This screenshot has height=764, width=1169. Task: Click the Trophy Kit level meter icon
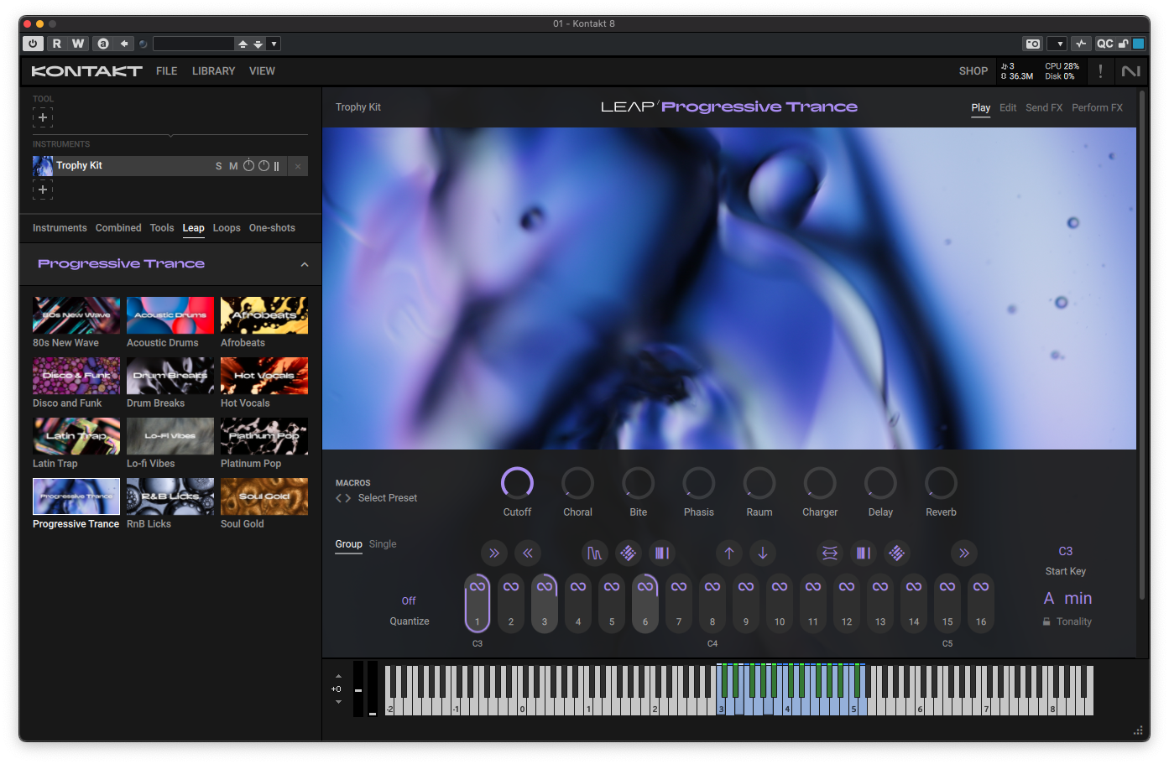click(x=276, y=166)
